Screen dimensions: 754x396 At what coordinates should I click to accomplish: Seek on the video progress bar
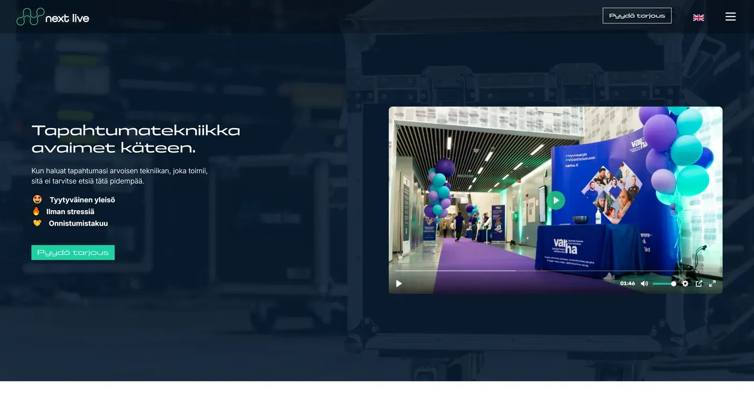(556, 271)
